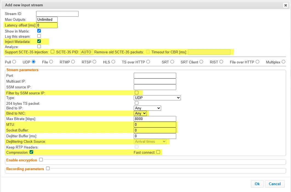
Task: Click the Ok button
Action: point(257,184)
